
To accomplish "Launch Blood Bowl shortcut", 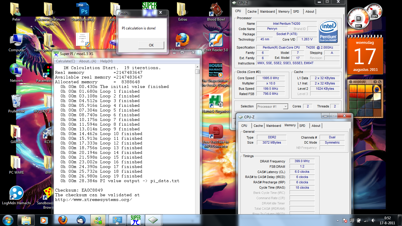I will [x=216, y=12].
